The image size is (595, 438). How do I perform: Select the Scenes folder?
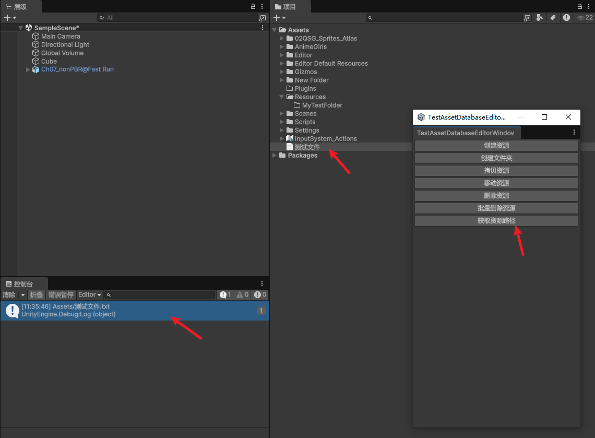(305, 113)
